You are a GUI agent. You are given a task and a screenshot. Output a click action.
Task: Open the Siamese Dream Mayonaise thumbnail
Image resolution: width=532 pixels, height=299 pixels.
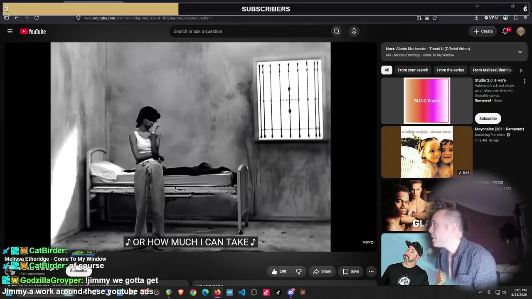(427, 152)
